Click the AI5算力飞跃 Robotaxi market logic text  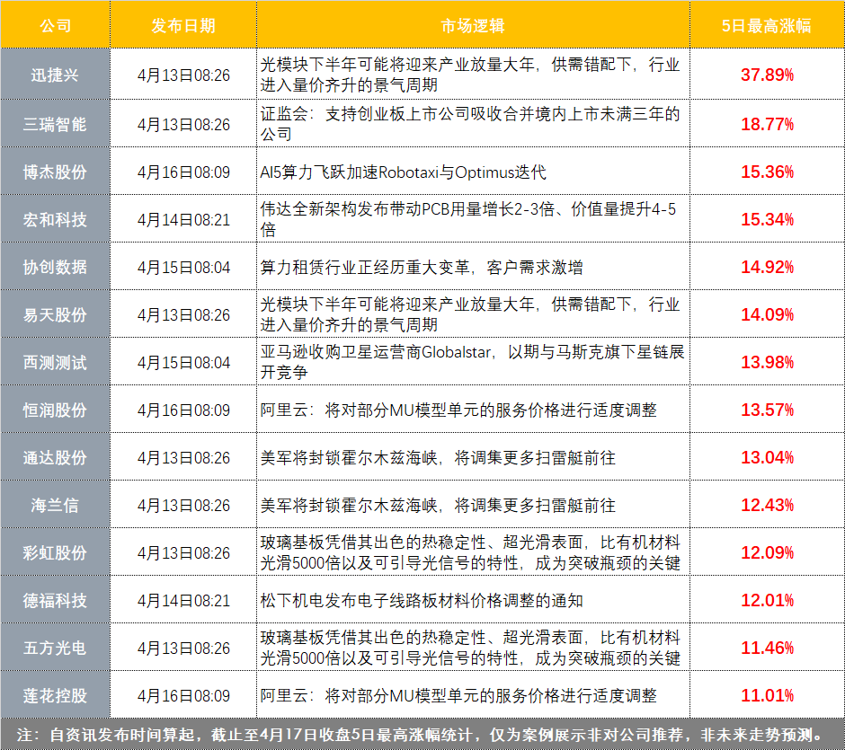403,172
